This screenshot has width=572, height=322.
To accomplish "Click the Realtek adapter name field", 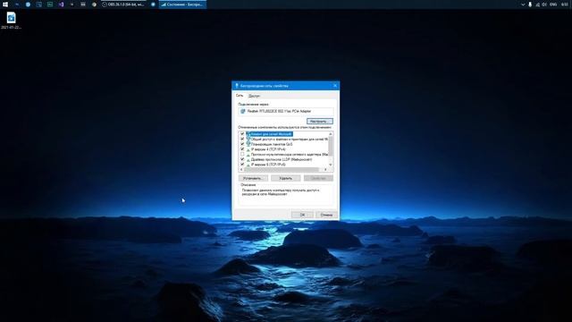I will (x=286, y=111).
